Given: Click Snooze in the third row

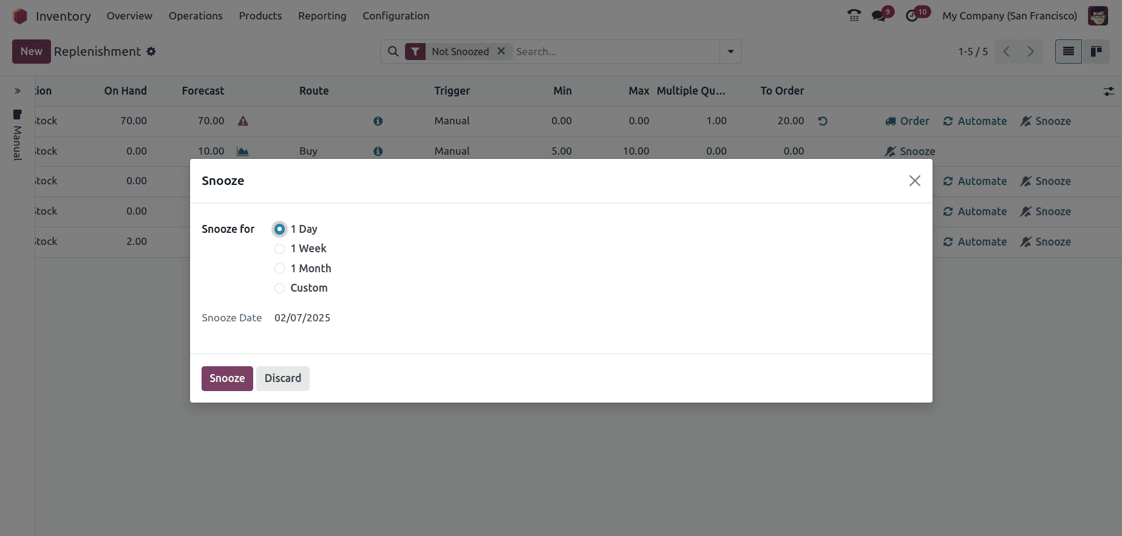Looking at the screenshot, I should point(1045,181).
